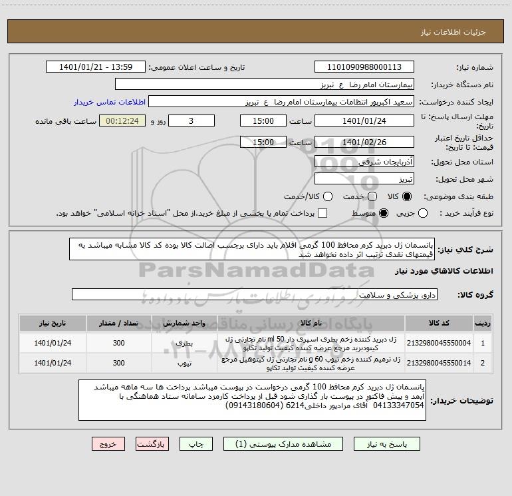
Task: Open مشاهده مدارک پیوستی (1) button
Action: coord(283,444)
